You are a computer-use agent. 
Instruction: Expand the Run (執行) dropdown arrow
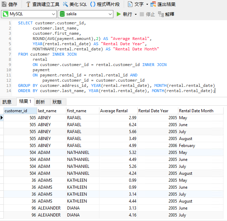tap(136, 14)
